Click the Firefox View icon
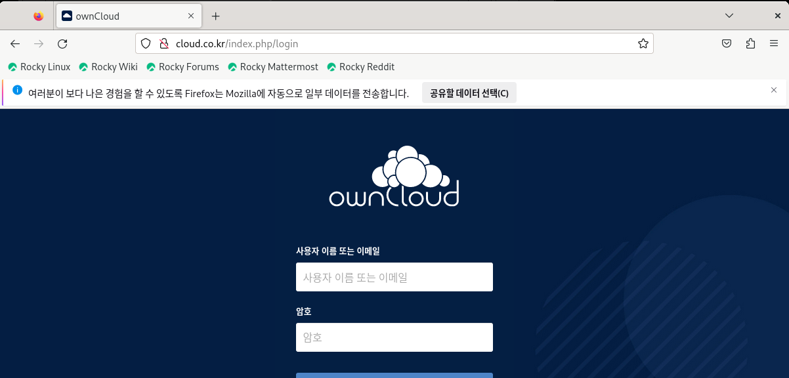The height and width of the screenshot is (378, 789). [x=39, y=16]
